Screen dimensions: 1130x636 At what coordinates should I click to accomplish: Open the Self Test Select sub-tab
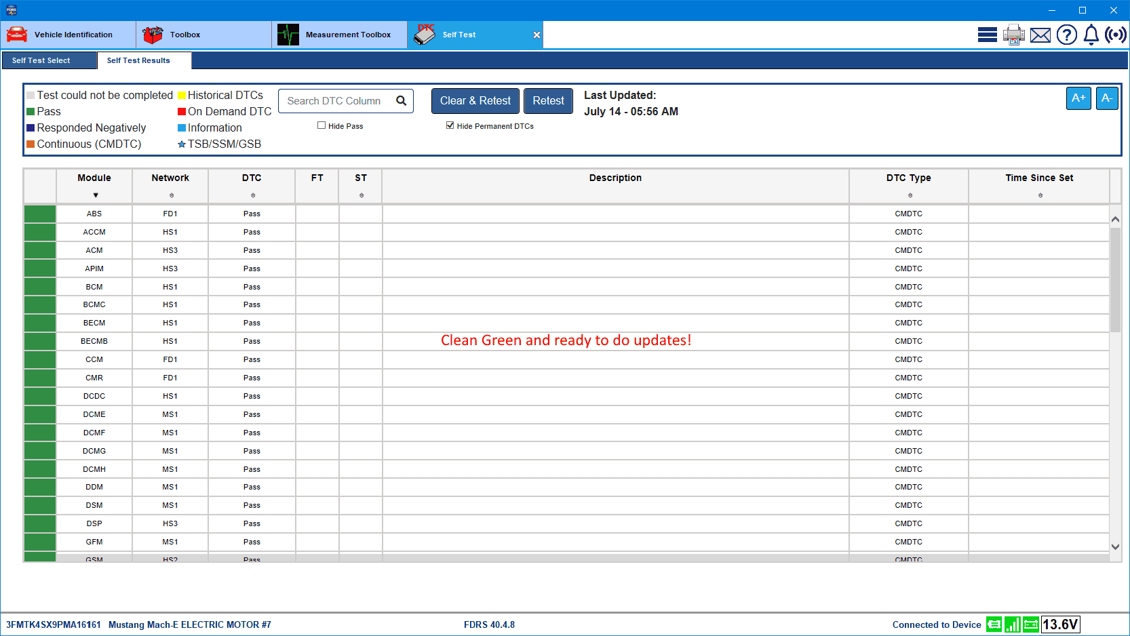(x=49, y=60)
